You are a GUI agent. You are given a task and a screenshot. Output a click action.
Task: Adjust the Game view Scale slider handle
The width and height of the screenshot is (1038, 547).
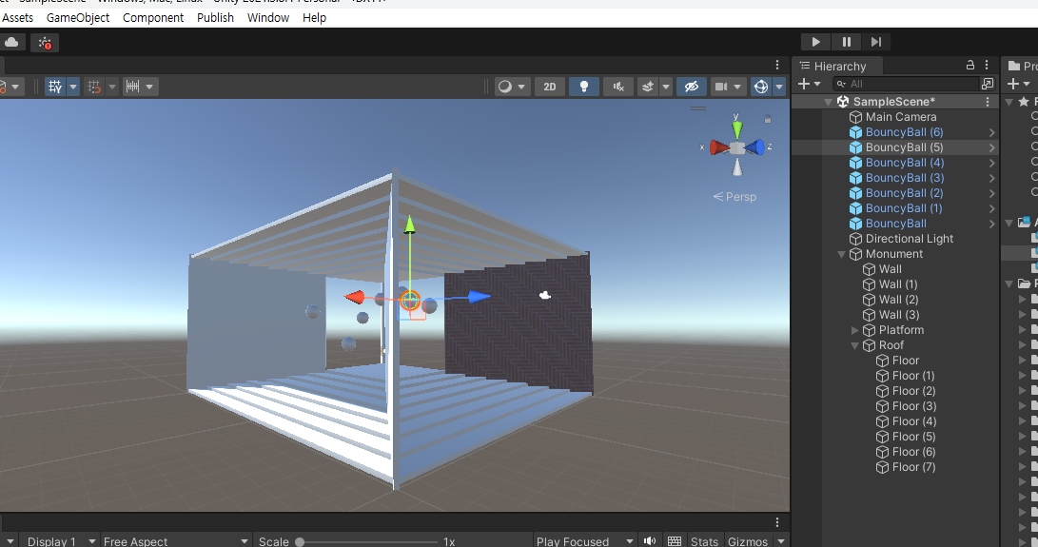pyautogui.click(x=300, y=541)
